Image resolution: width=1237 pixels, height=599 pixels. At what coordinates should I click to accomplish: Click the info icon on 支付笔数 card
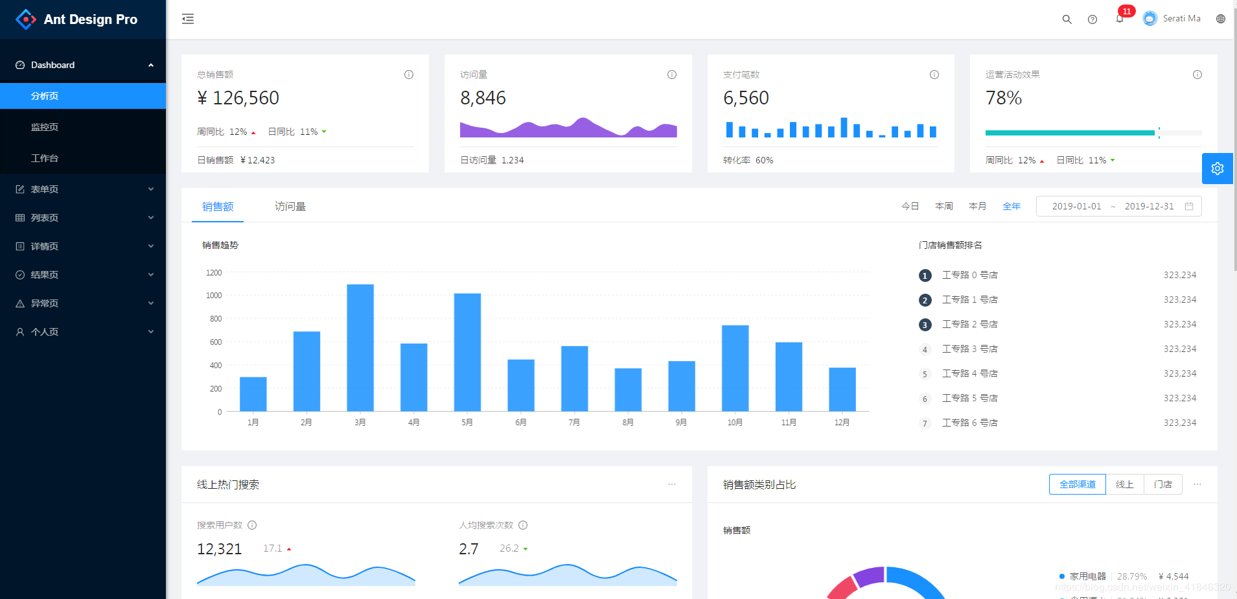click(x=934, y=75)
